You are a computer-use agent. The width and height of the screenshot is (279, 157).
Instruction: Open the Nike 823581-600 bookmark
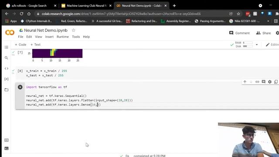point(245,21)
